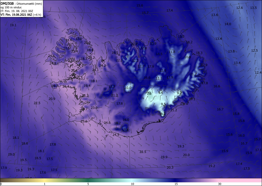Click the map value "25.5"

(x=79, y=78)
